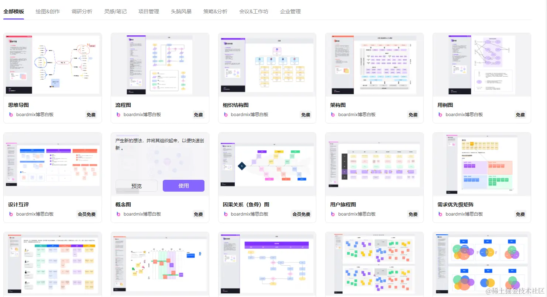
Task: Click the 预览 button on 概念图 card
Action: click(136, 186)
